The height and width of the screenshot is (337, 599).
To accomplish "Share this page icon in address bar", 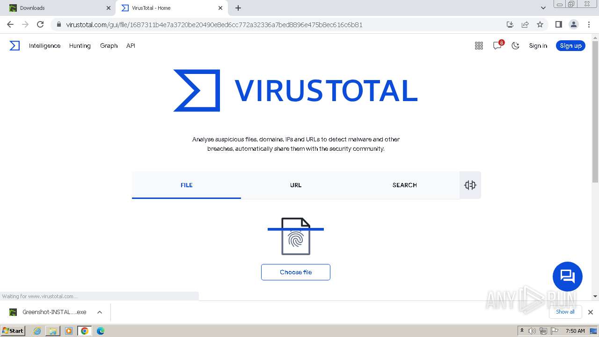I will point(525,24).
